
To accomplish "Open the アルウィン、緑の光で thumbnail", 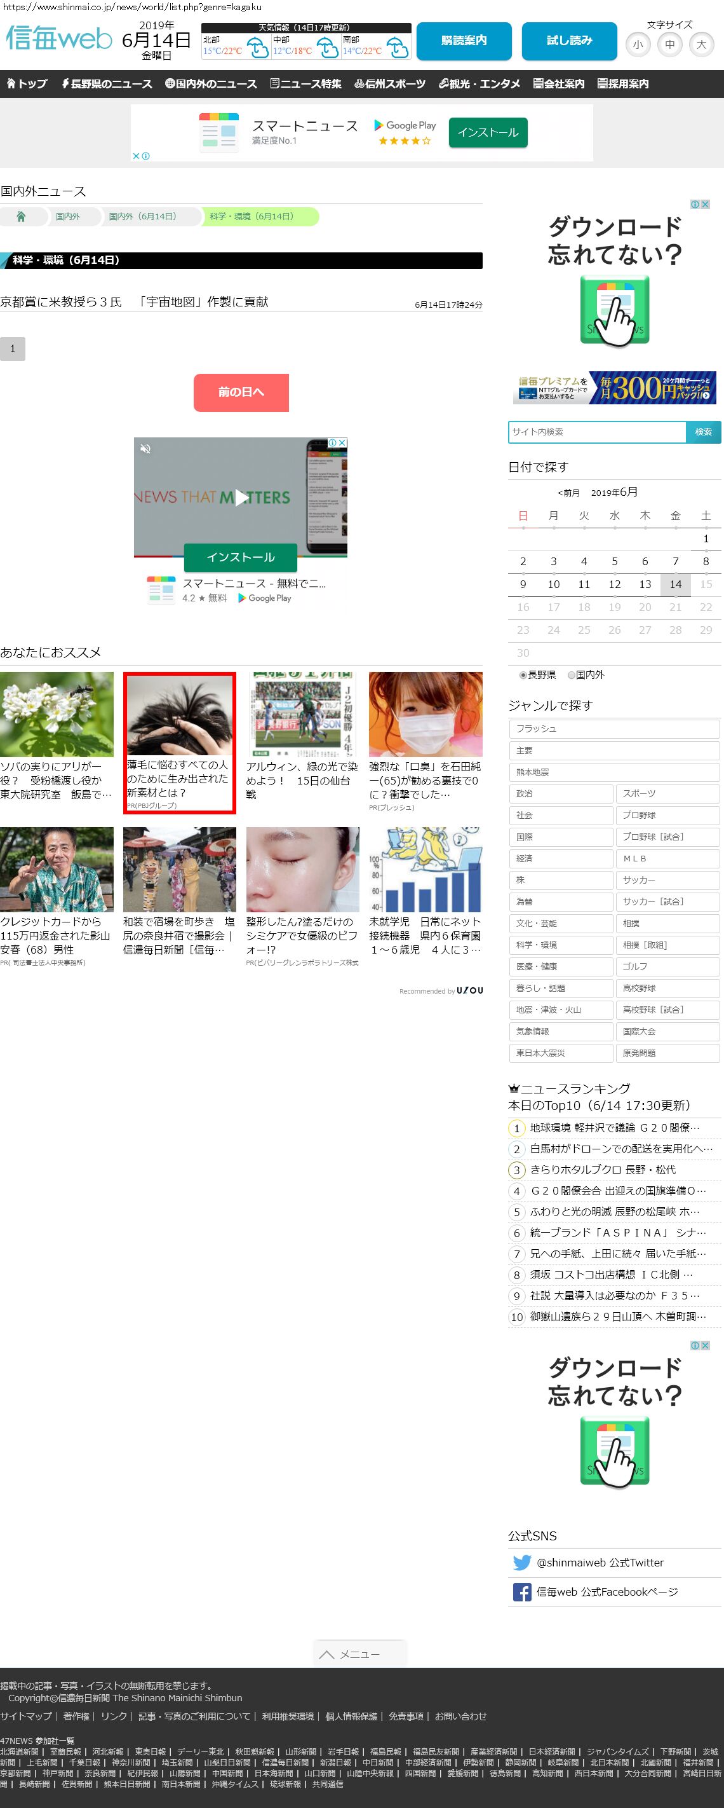I will pos(303,715).
